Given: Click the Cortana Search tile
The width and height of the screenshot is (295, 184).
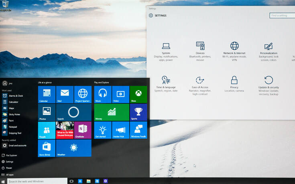Looking at the screenshot, I should 74,112.
